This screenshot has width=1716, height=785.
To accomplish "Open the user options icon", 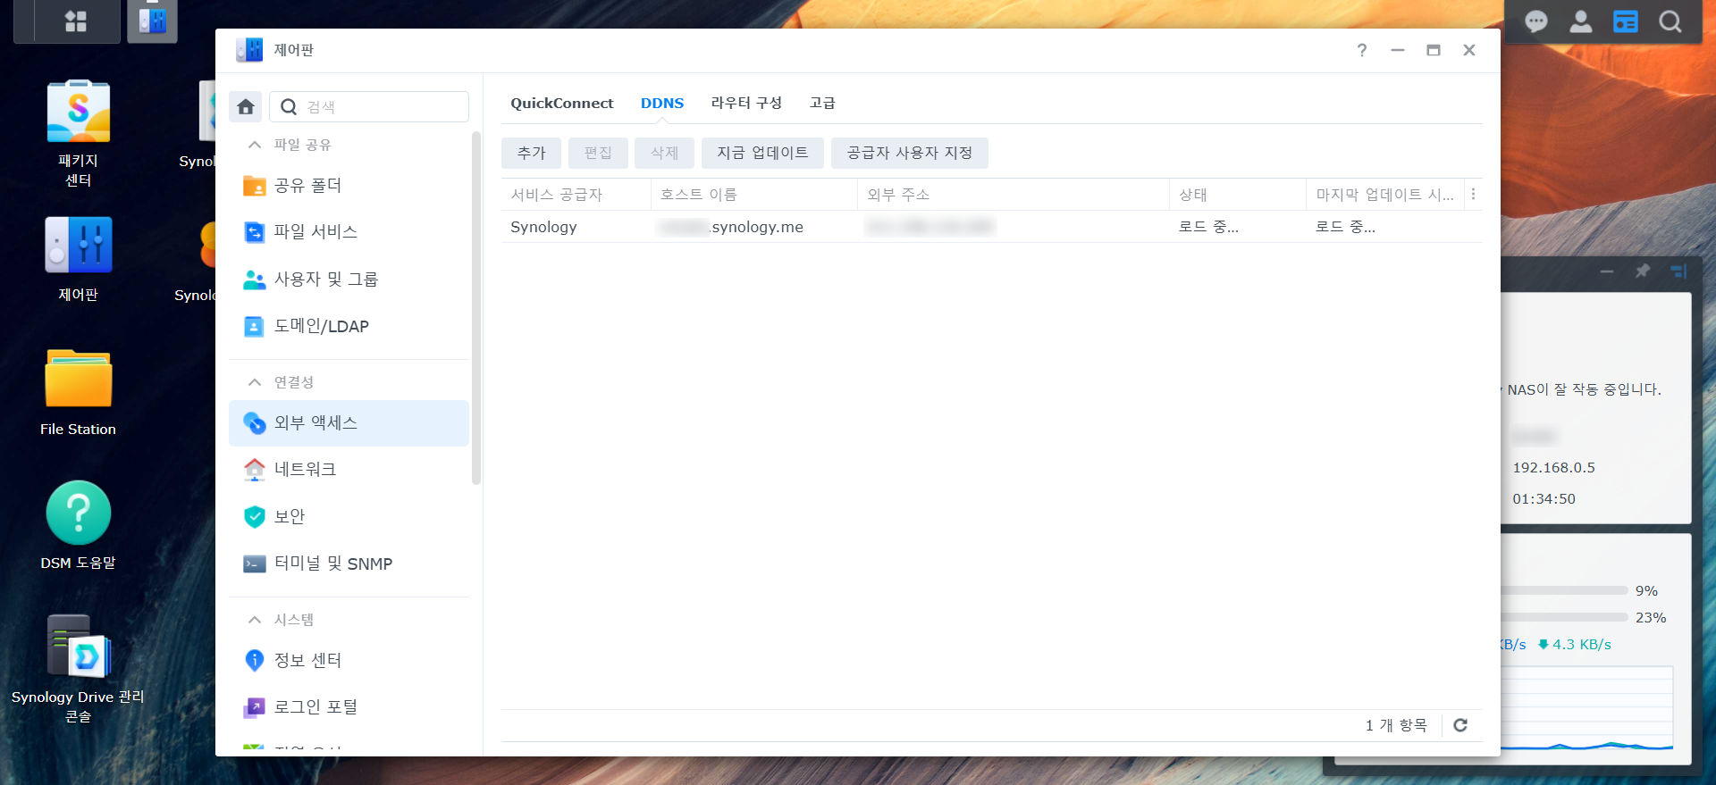I will pyautogui.click(x=1581, y=21).
